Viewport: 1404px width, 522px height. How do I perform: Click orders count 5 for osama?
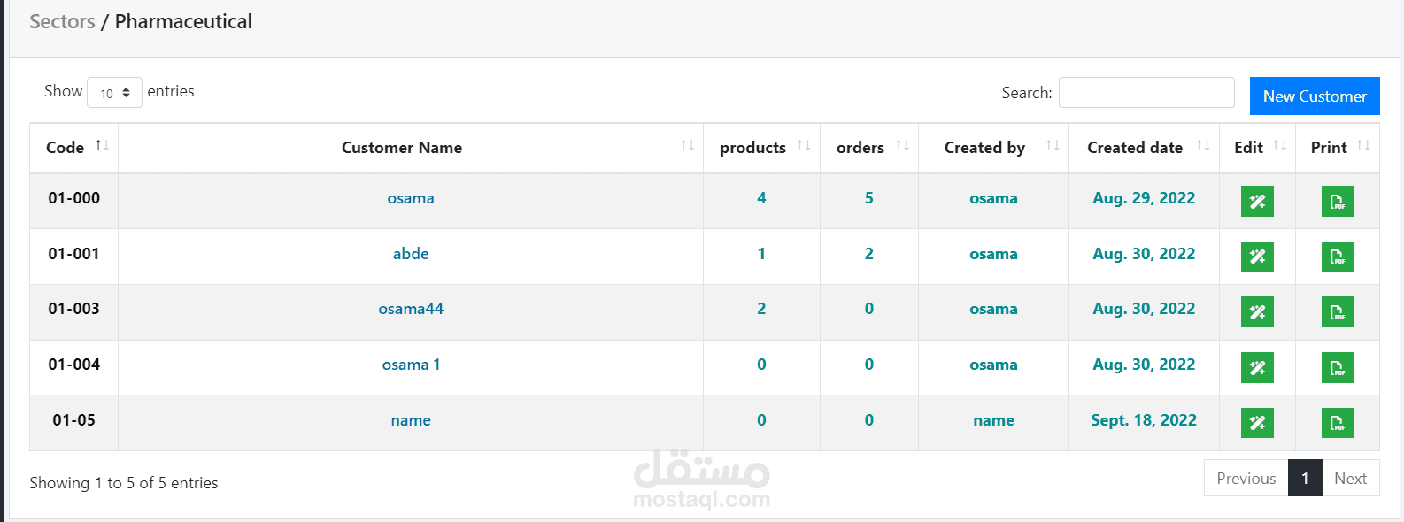point(869,198)
